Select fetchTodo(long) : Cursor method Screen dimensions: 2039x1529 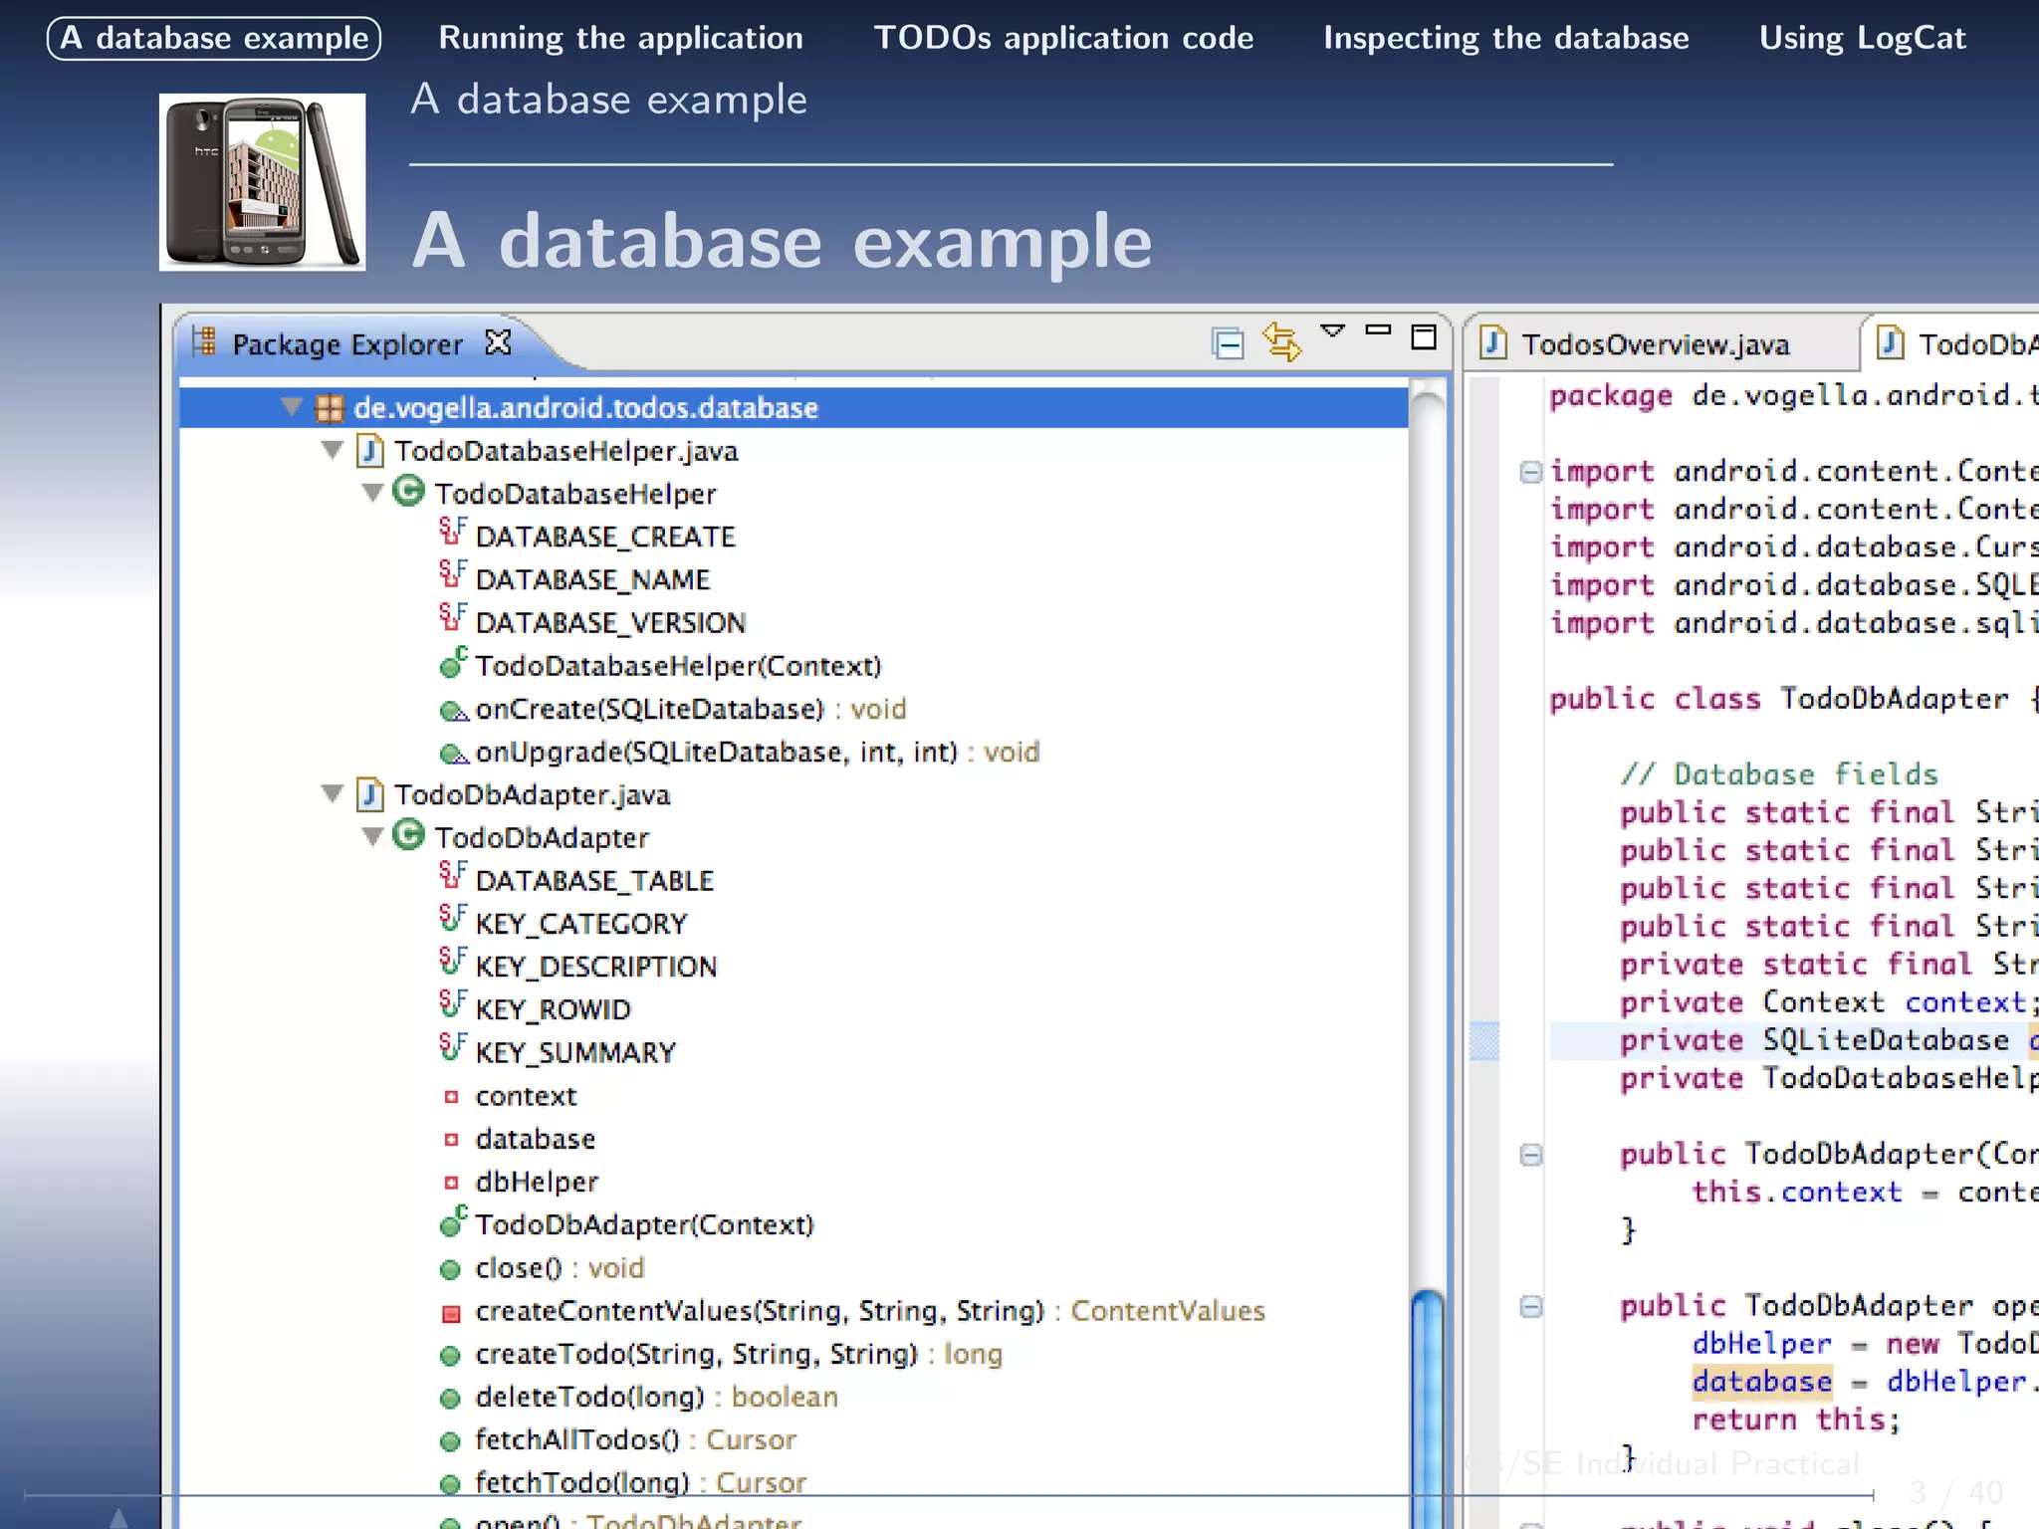(x=622, y=1483)
